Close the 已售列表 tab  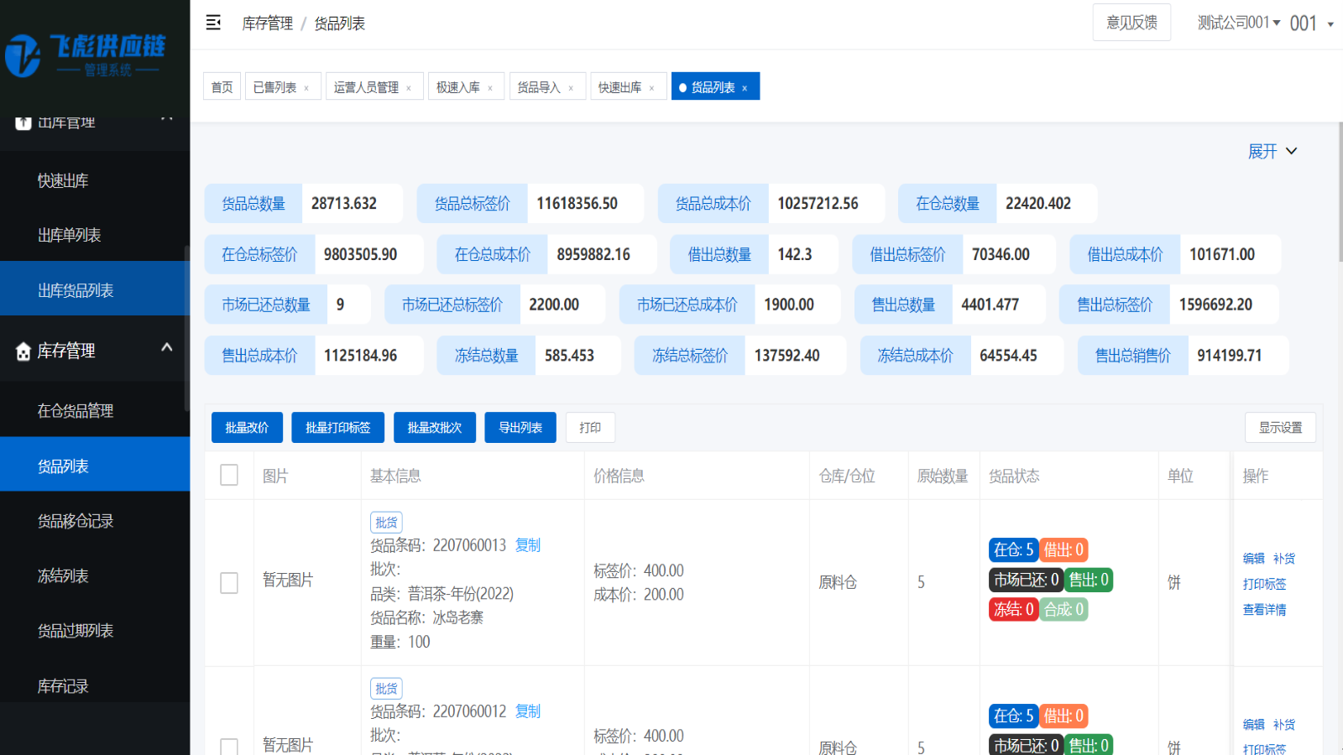(306, 88)
